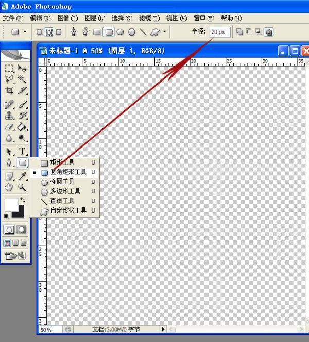This screenshot has width=309, height=342.
Task: Open the 图层(L) menu
Action: pos(95,18)
